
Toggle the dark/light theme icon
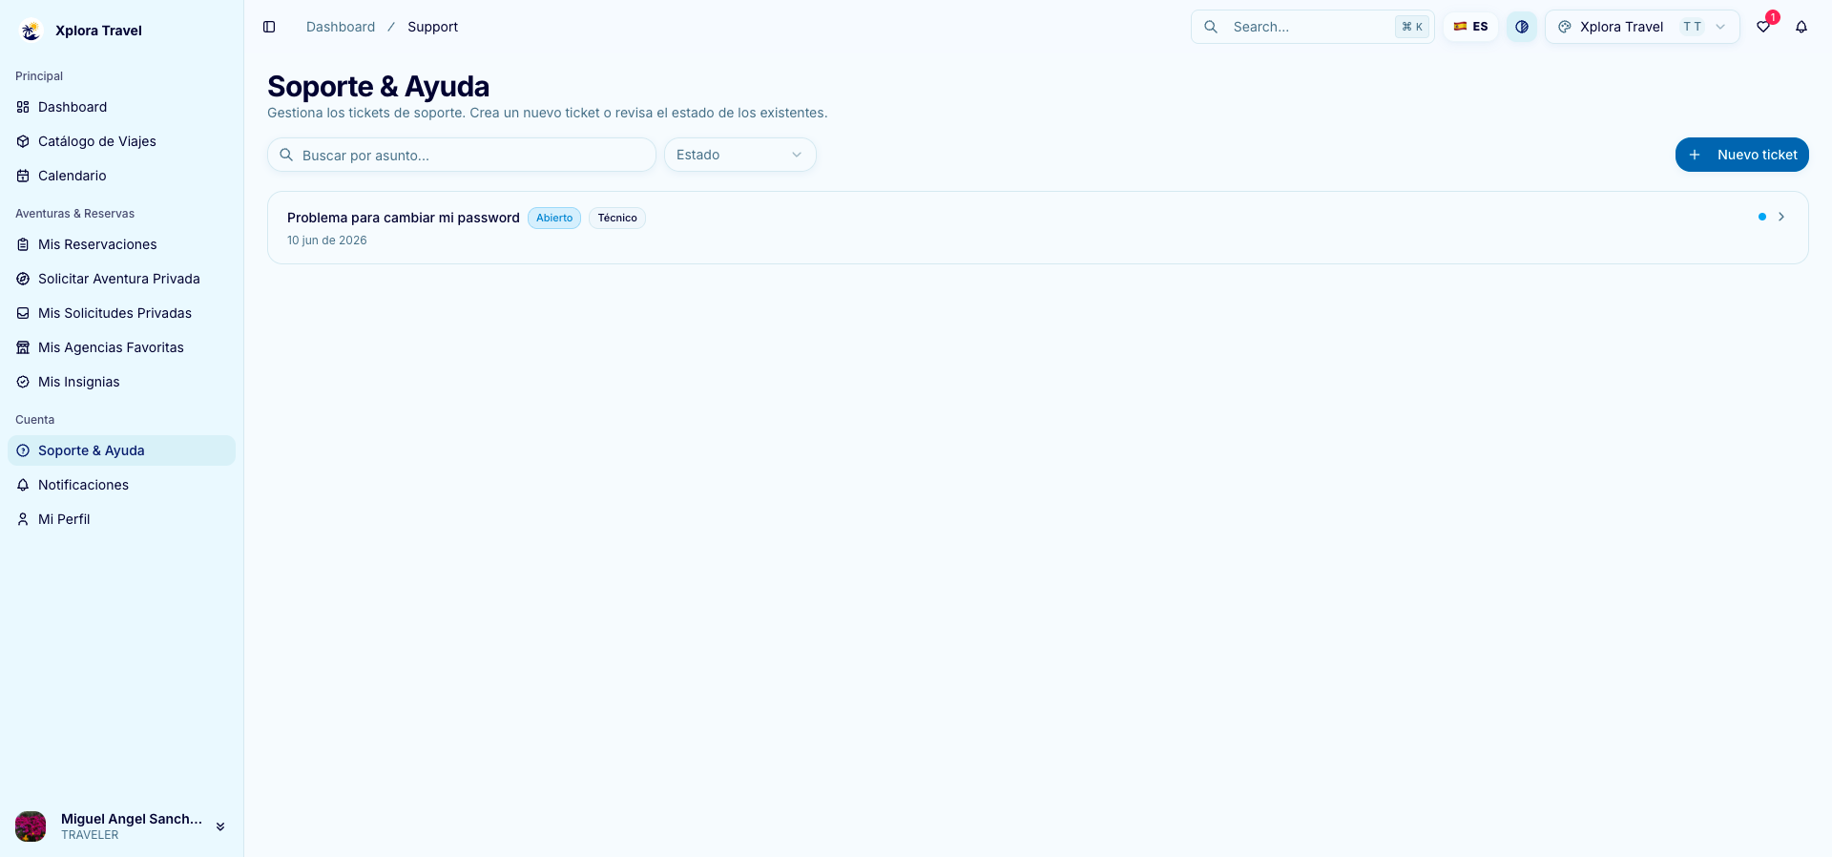[x=1522, y=27]
